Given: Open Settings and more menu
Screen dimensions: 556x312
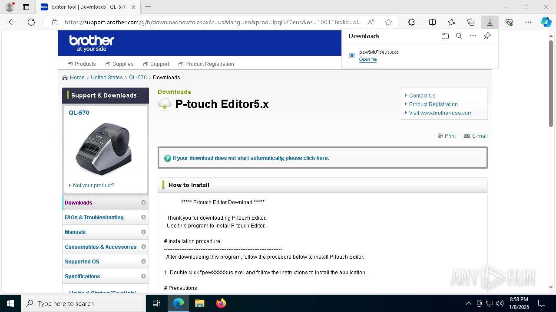Looking at the screenshot, I should coord(528,22).
